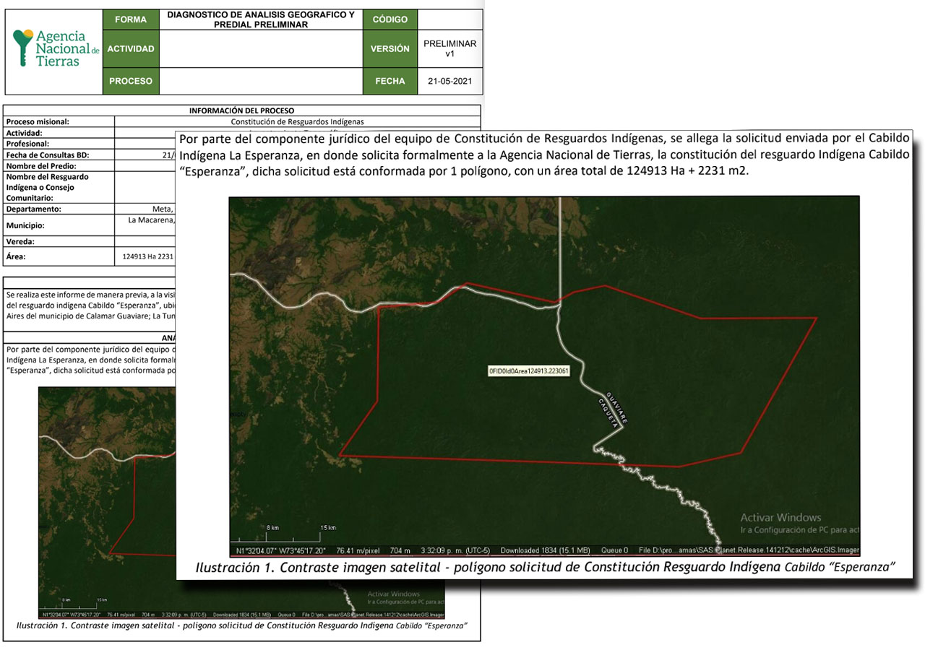Click the PRELIMINAR v1 version value
The image size is (925, 650).
tap(449, 48)
